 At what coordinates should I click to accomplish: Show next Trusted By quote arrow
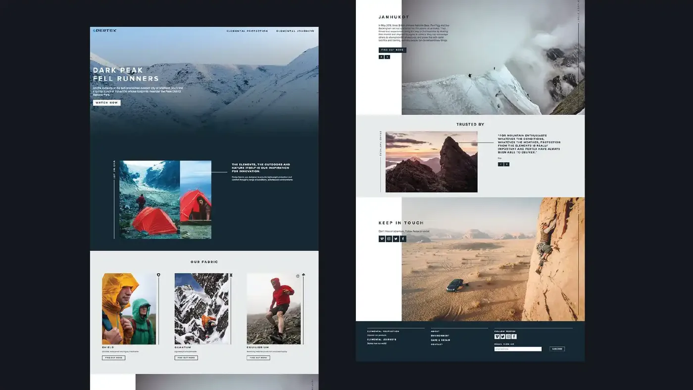506,164
